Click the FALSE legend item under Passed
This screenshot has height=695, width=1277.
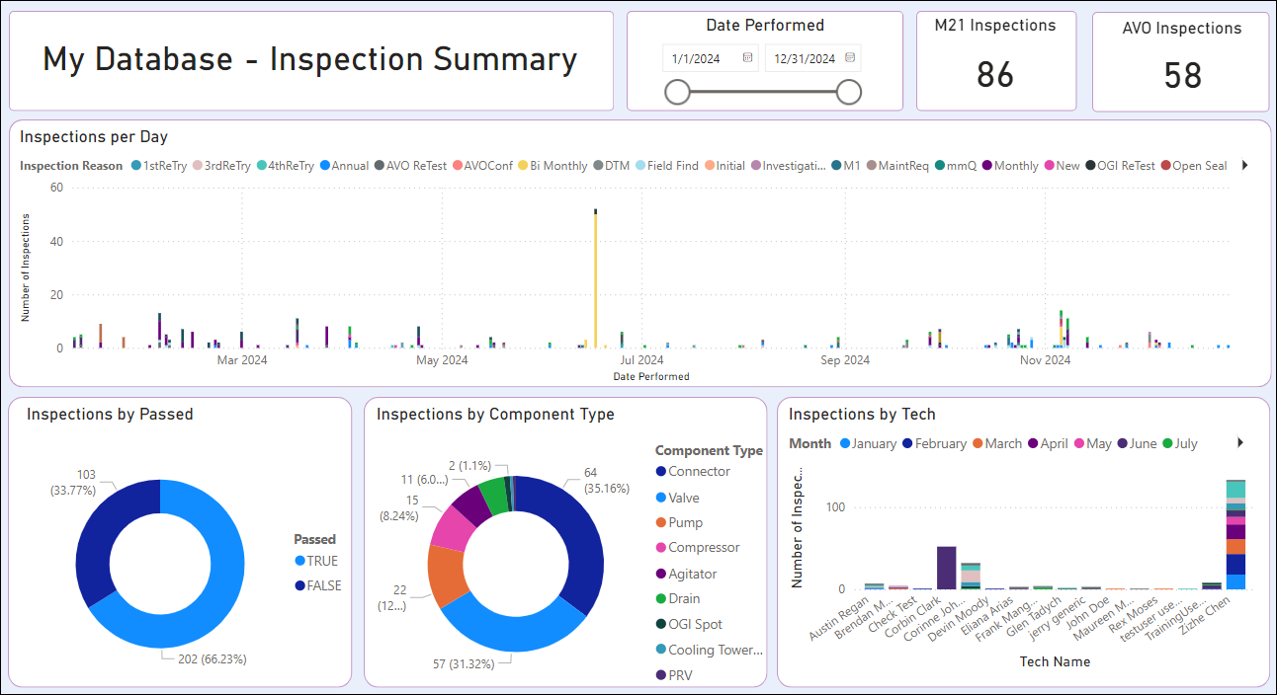pyautogui.click(x=317, y=585)
